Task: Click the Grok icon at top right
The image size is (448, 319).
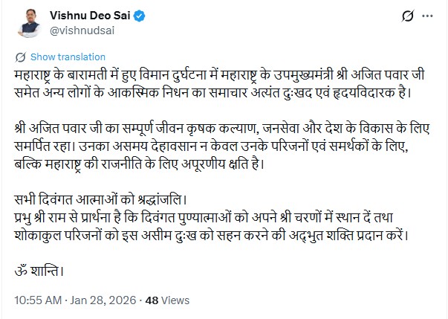Action: coord(406,16)
